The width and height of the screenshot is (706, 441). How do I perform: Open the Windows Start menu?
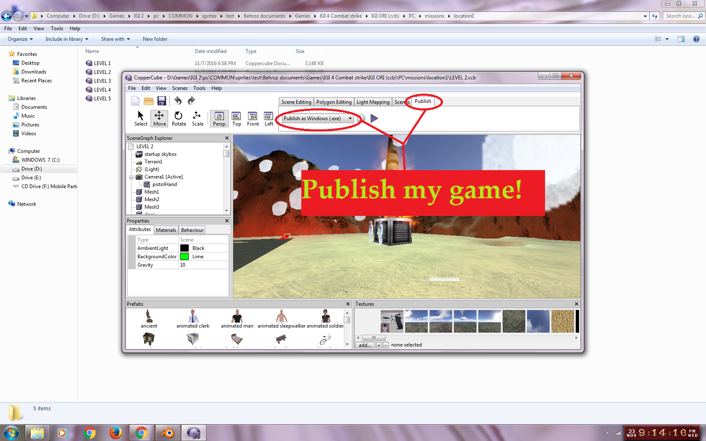pos(11,432)
